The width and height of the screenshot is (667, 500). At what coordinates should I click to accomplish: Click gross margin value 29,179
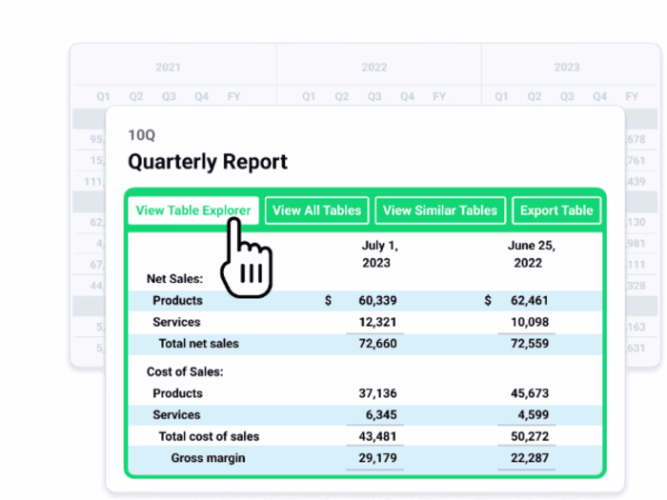(x=377, y=458)
